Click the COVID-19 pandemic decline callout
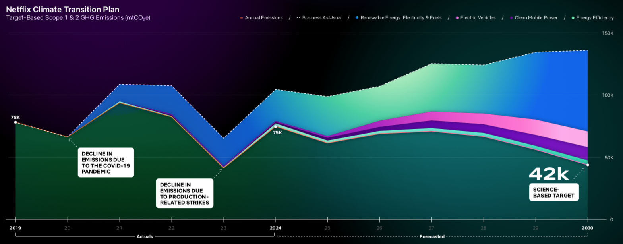Image resolution: width=623 pixels, height=244 pixels. (106, 163)
